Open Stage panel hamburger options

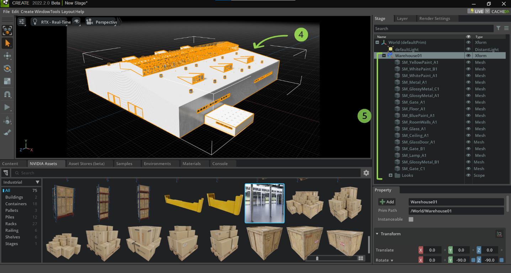click(506, 28)
